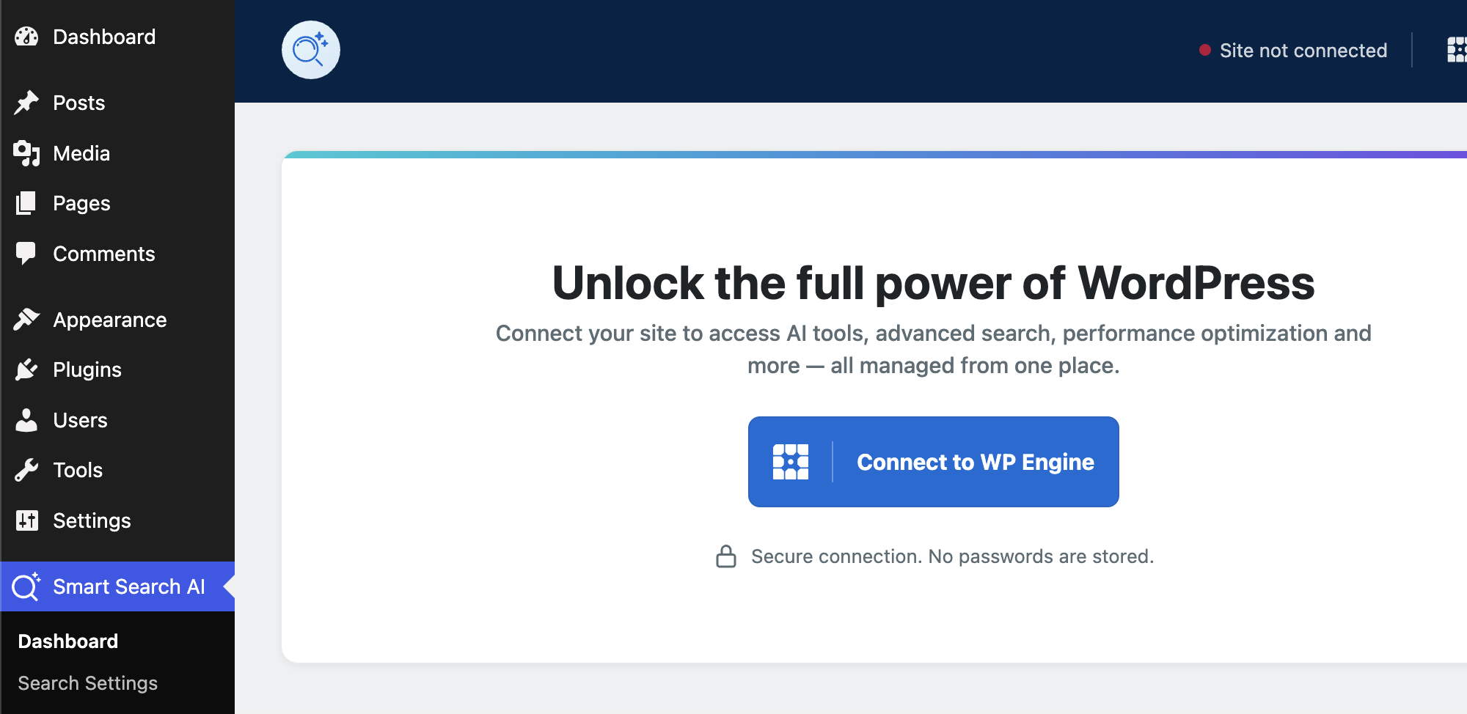The height and width of the screenshot is (714, 1467).
Task: Click the Site not connected status indicator
Action: pyautogui.click(x=1293, y=51)
